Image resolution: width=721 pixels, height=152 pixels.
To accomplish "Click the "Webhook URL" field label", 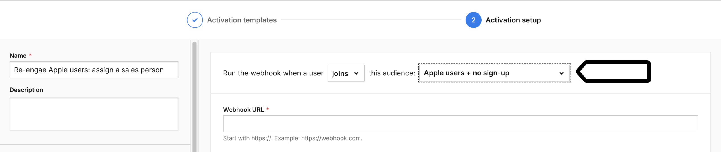I will coord(243,110).
